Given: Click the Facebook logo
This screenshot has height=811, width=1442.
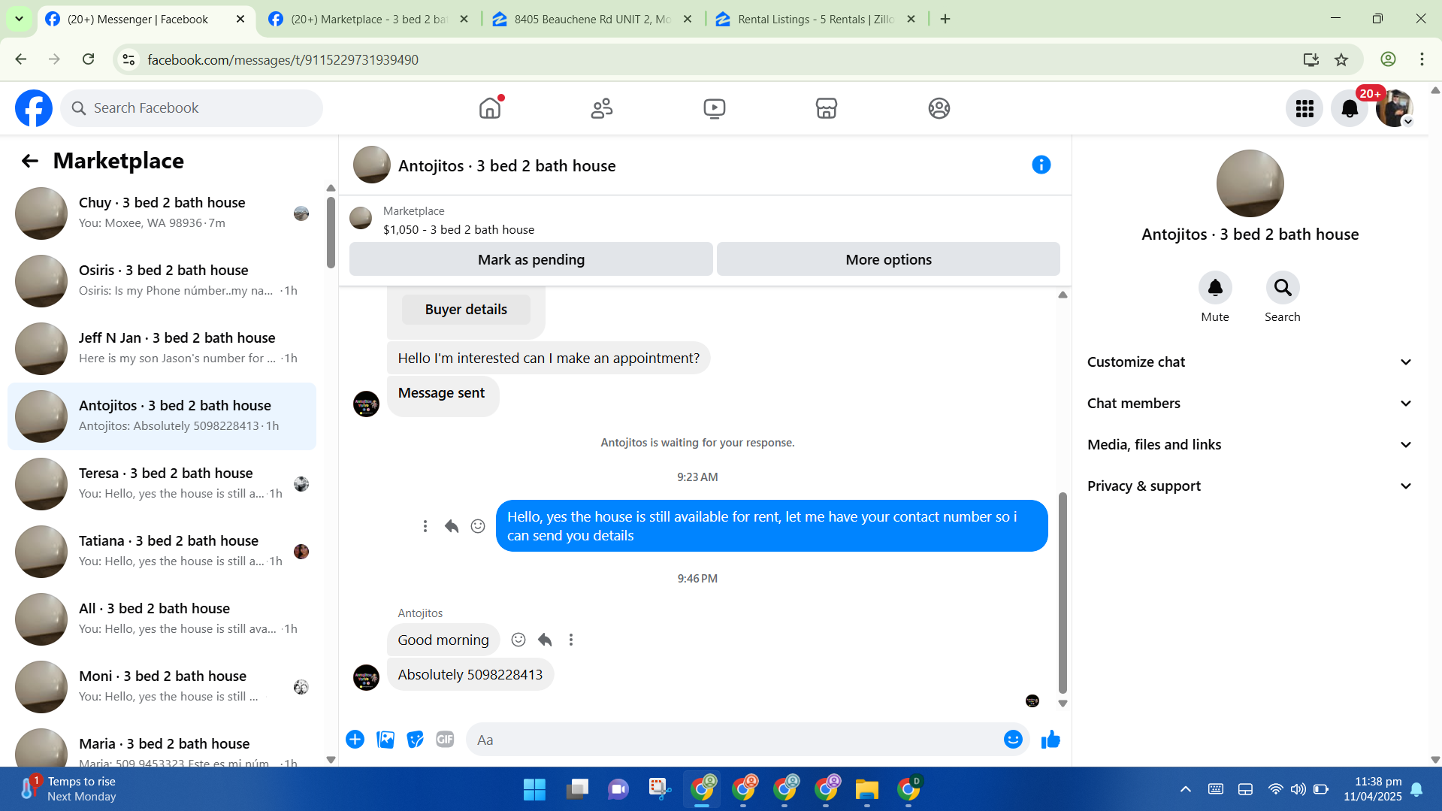Looking at the screenshot, I should click(34, 108).
